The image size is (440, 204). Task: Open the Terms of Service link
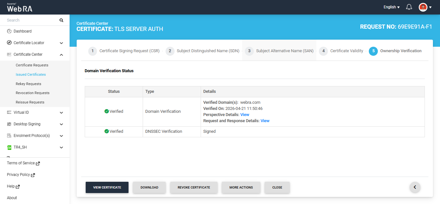[x=21, y=163]
